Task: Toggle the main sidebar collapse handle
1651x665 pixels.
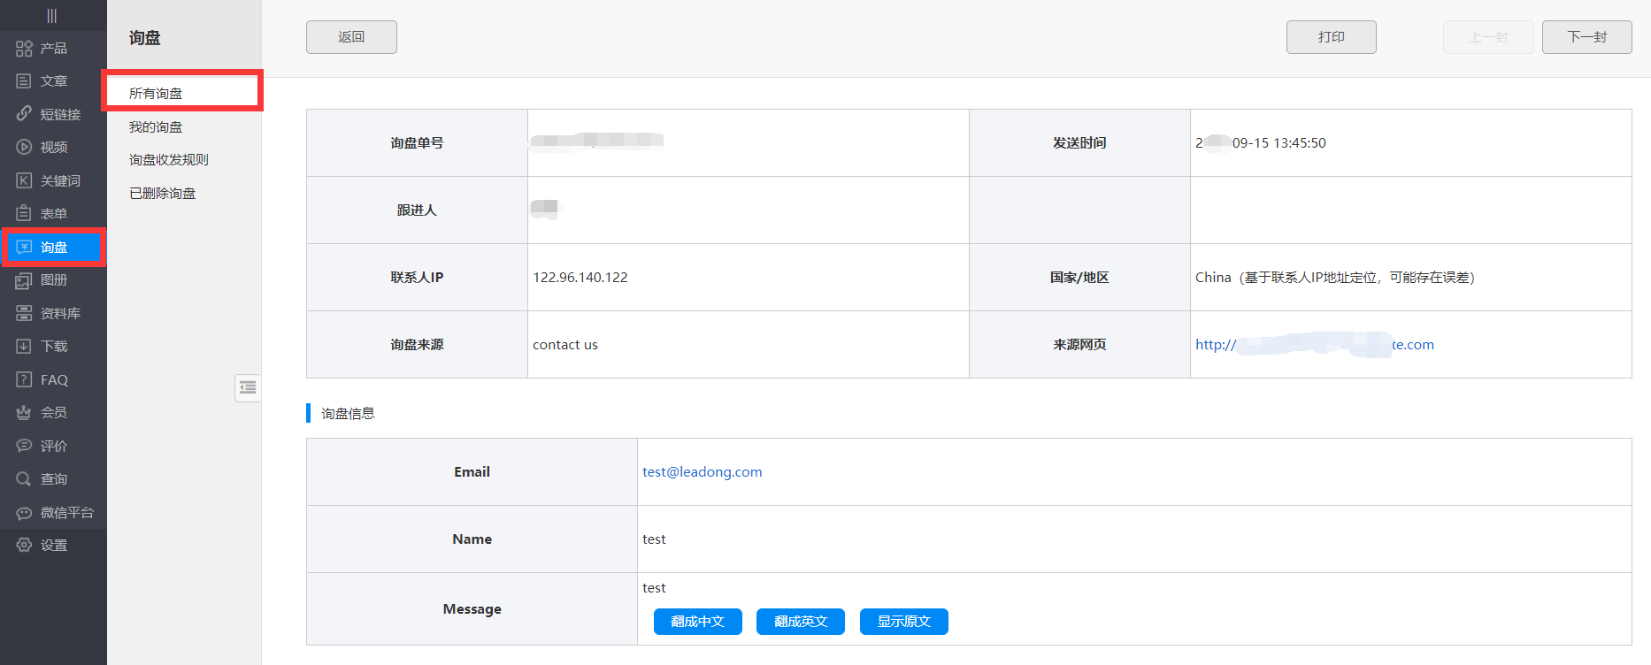Action: [x=52, y=15]
